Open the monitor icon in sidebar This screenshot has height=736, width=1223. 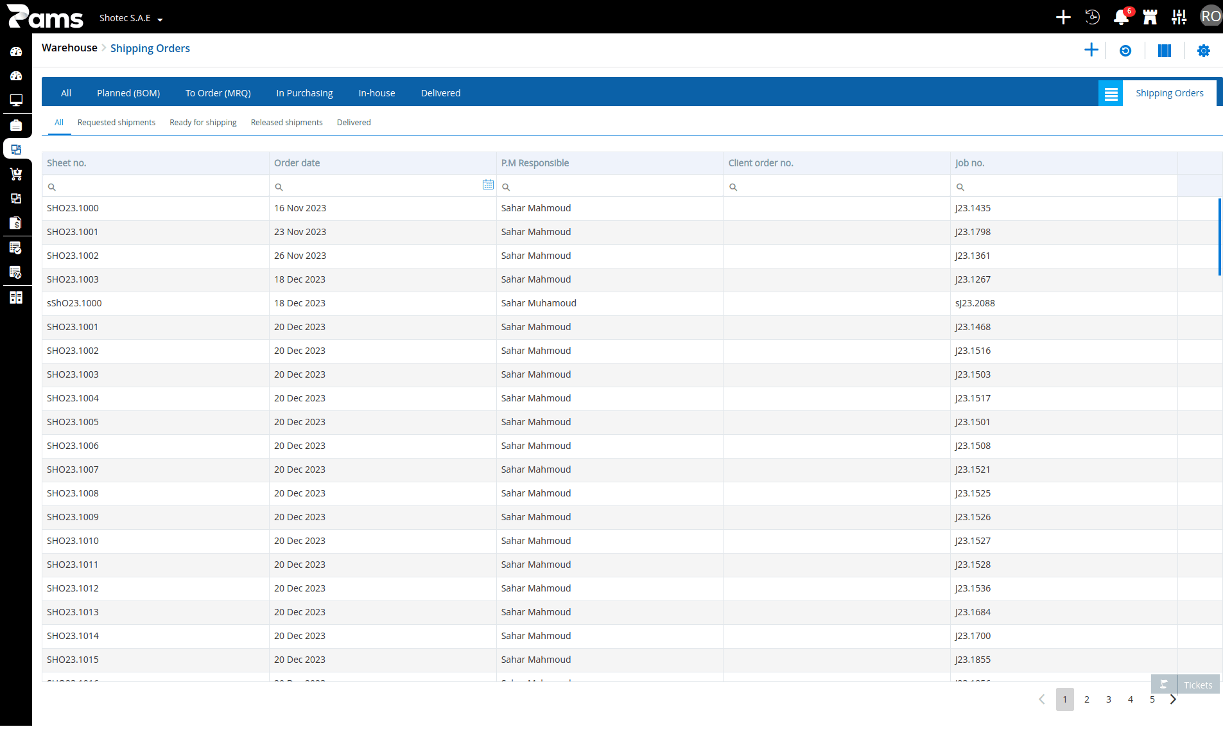point(16,100)
